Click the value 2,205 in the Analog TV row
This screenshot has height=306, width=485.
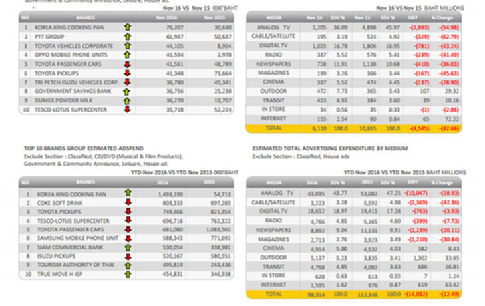[x=319, y=27]
